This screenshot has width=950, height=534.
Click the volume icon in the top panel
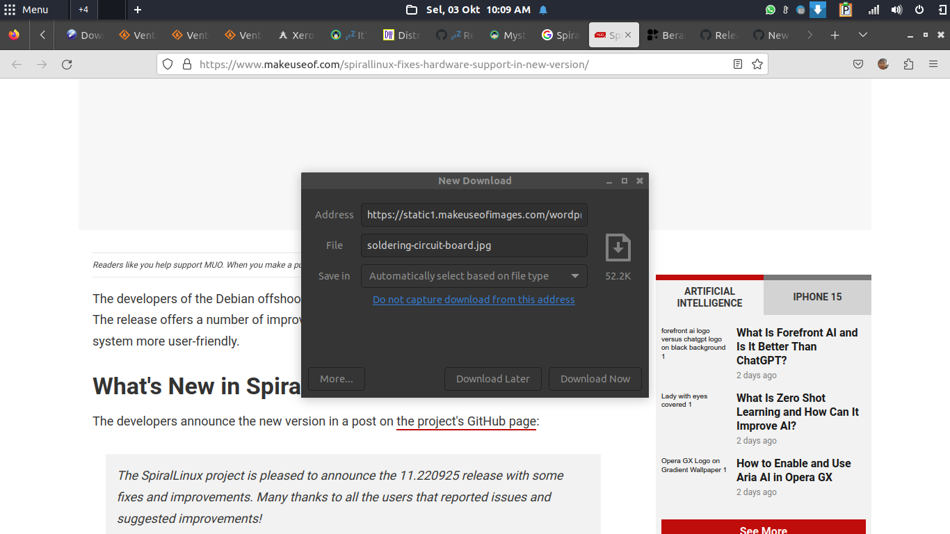(x=896, y=10)
